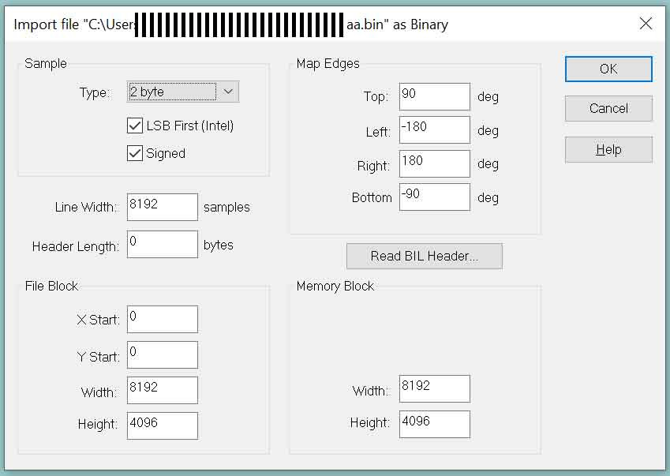Select the File Block Y Start field
The image size is (670, 476).
(162, 354)
